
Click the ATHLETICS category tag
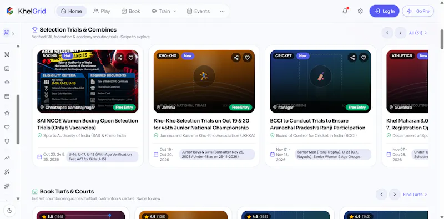[402, 56]
